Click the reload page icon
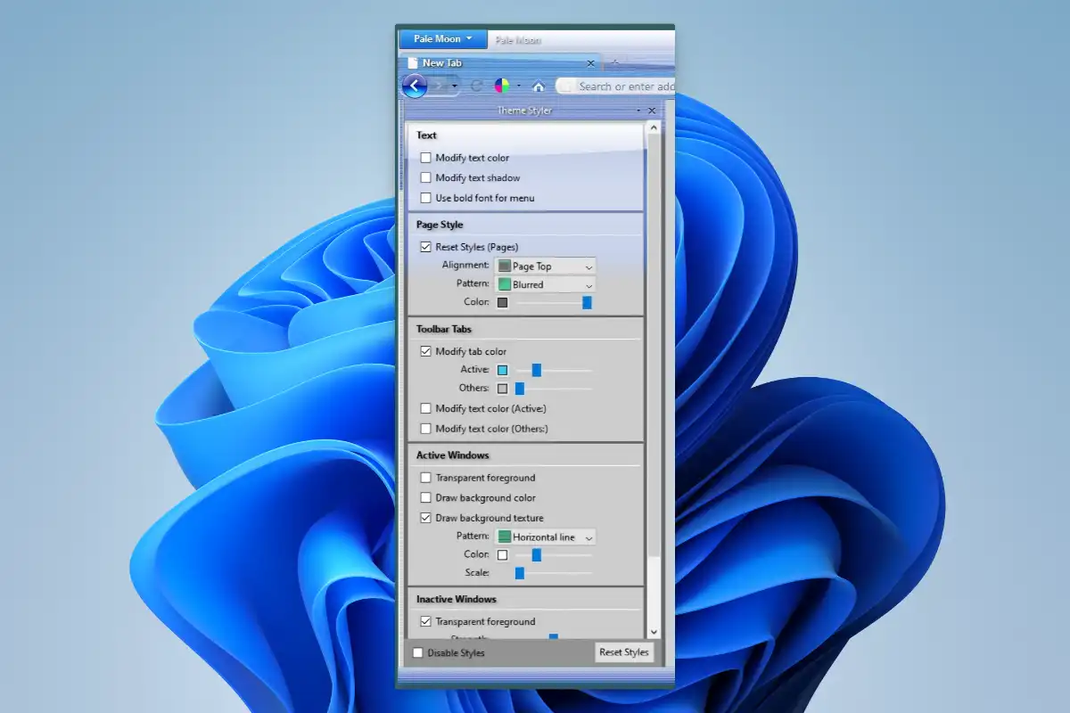1070x713 pixels. point(478,86)
